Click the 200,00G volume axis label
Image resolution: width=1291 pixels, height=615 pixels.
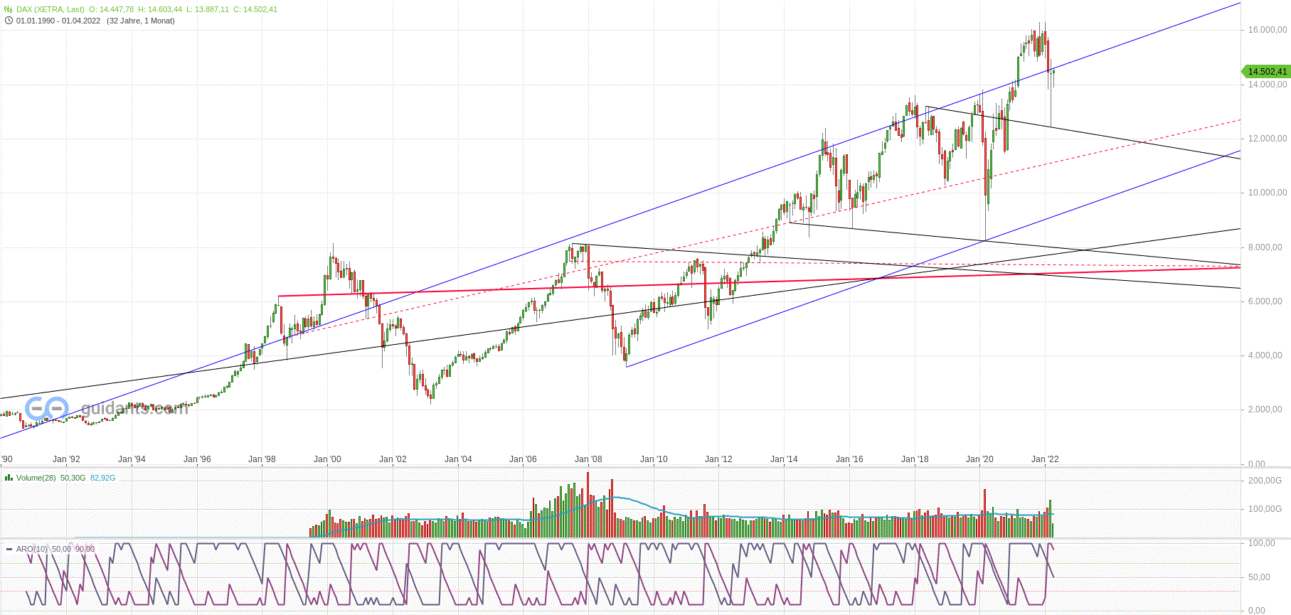point(1265,481)
